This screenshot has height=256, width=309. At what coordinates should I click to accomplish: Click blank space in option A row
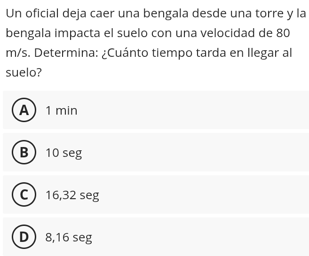tap(198, 110)
